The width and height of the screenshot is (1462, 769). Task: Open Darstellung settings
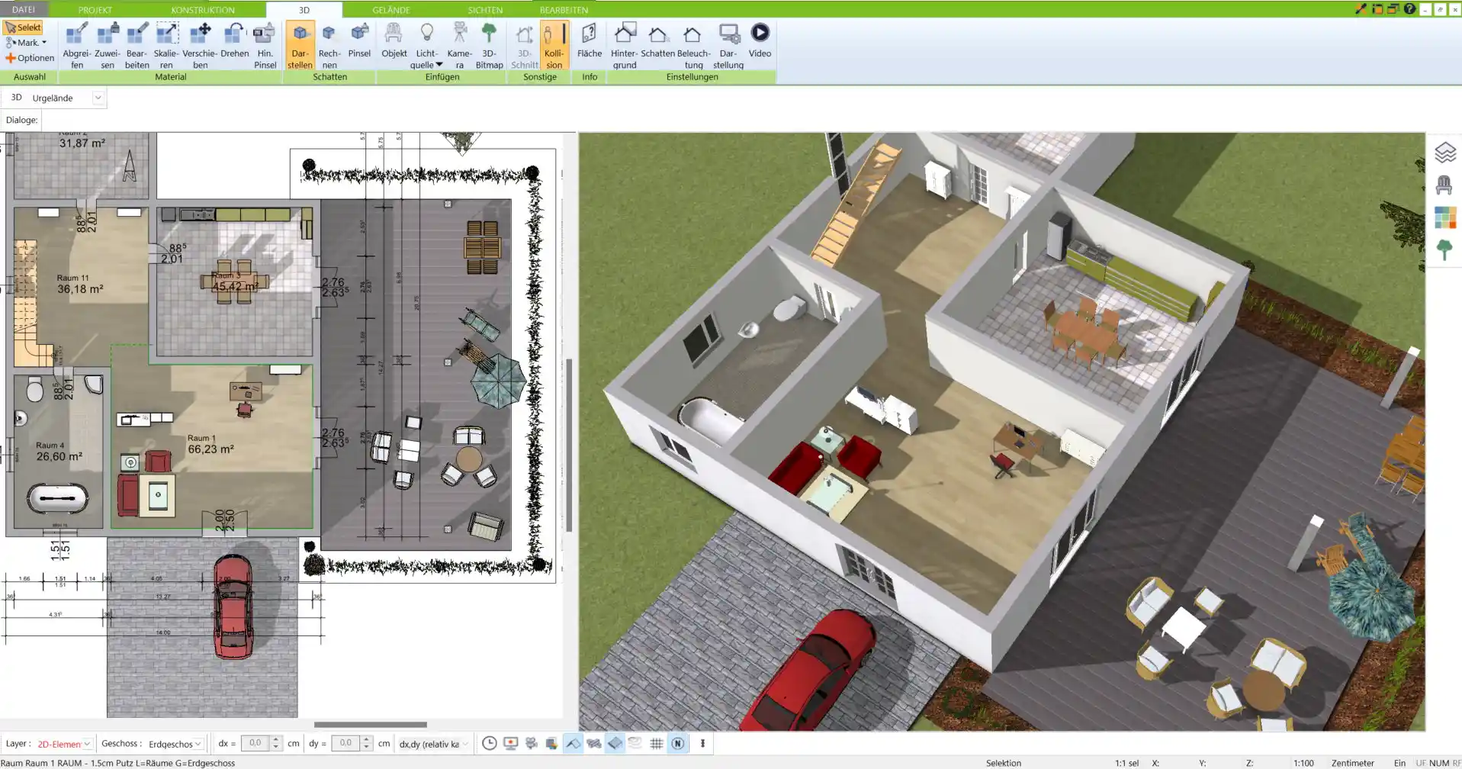tap(728, 46)
